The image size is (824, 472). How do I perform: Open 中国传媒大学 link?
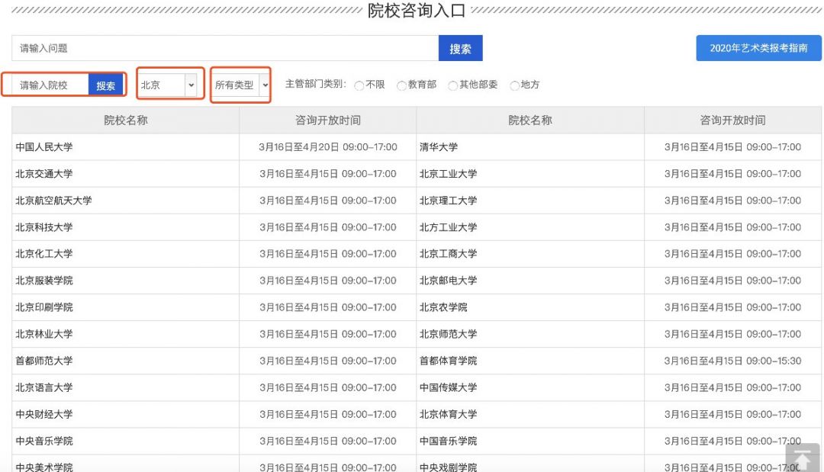point(449,387)
